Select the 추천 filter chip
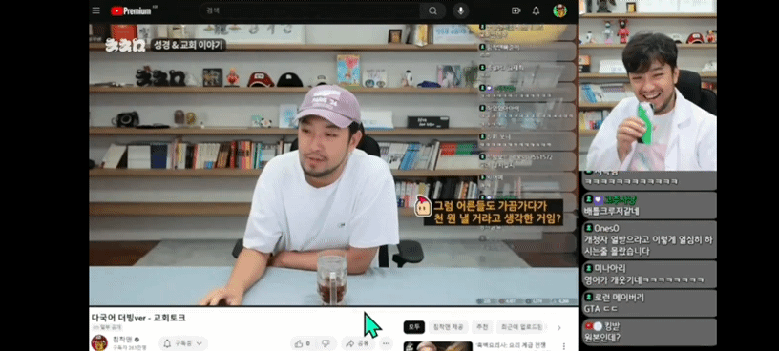 click(482, 327)
